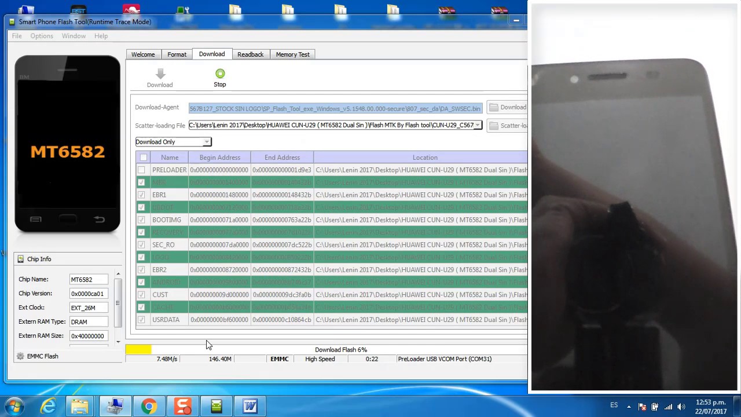Select the Download tab
Screen dimensions: 741x417
[212, 54]
